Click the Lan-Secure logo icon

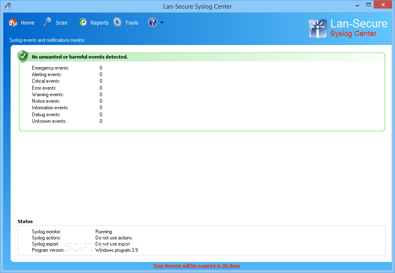pyautogui.click(x=318, y=29)
